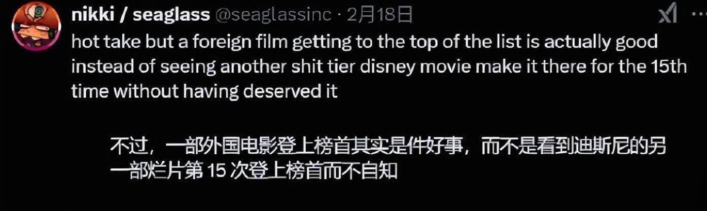Open the Grok xAI icon on the tweet
Image resolution: width=707 pixels, height=211 pixels.
click(x=667, y=15)
